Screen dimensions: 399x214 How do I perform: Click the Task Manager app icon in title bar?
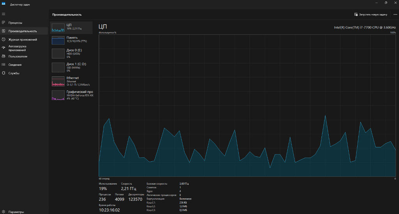coord(4,3)
